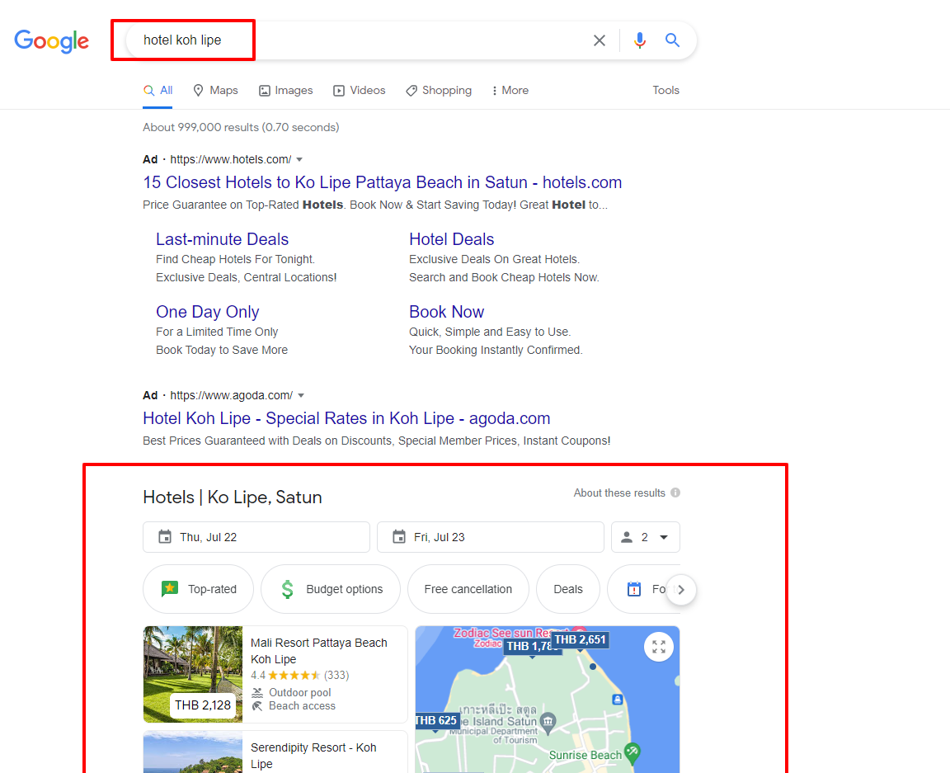This screenshot has width=950, height=773.
Task: Select the All results tab
Action: [x=158, y=91]
